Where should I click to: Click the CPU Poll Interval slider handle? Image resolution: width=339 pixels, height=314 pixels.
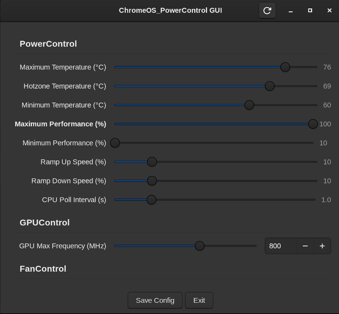(x=151, y=200)
